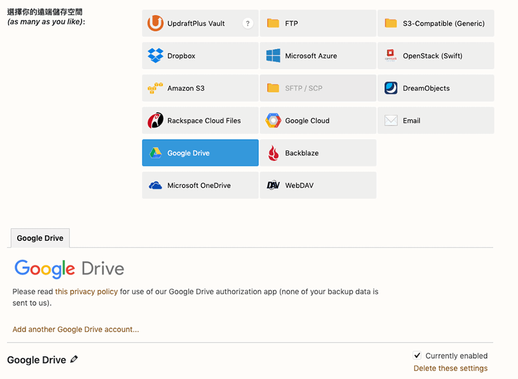Click the Email envelope icon
518x379 pixels.
coord(391,120)
